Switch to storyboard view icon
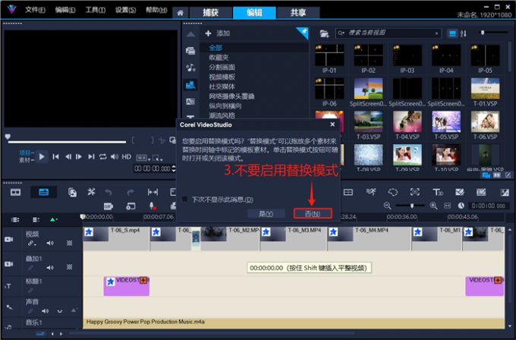The image size is (516, 340). click(x=15, y=193)
